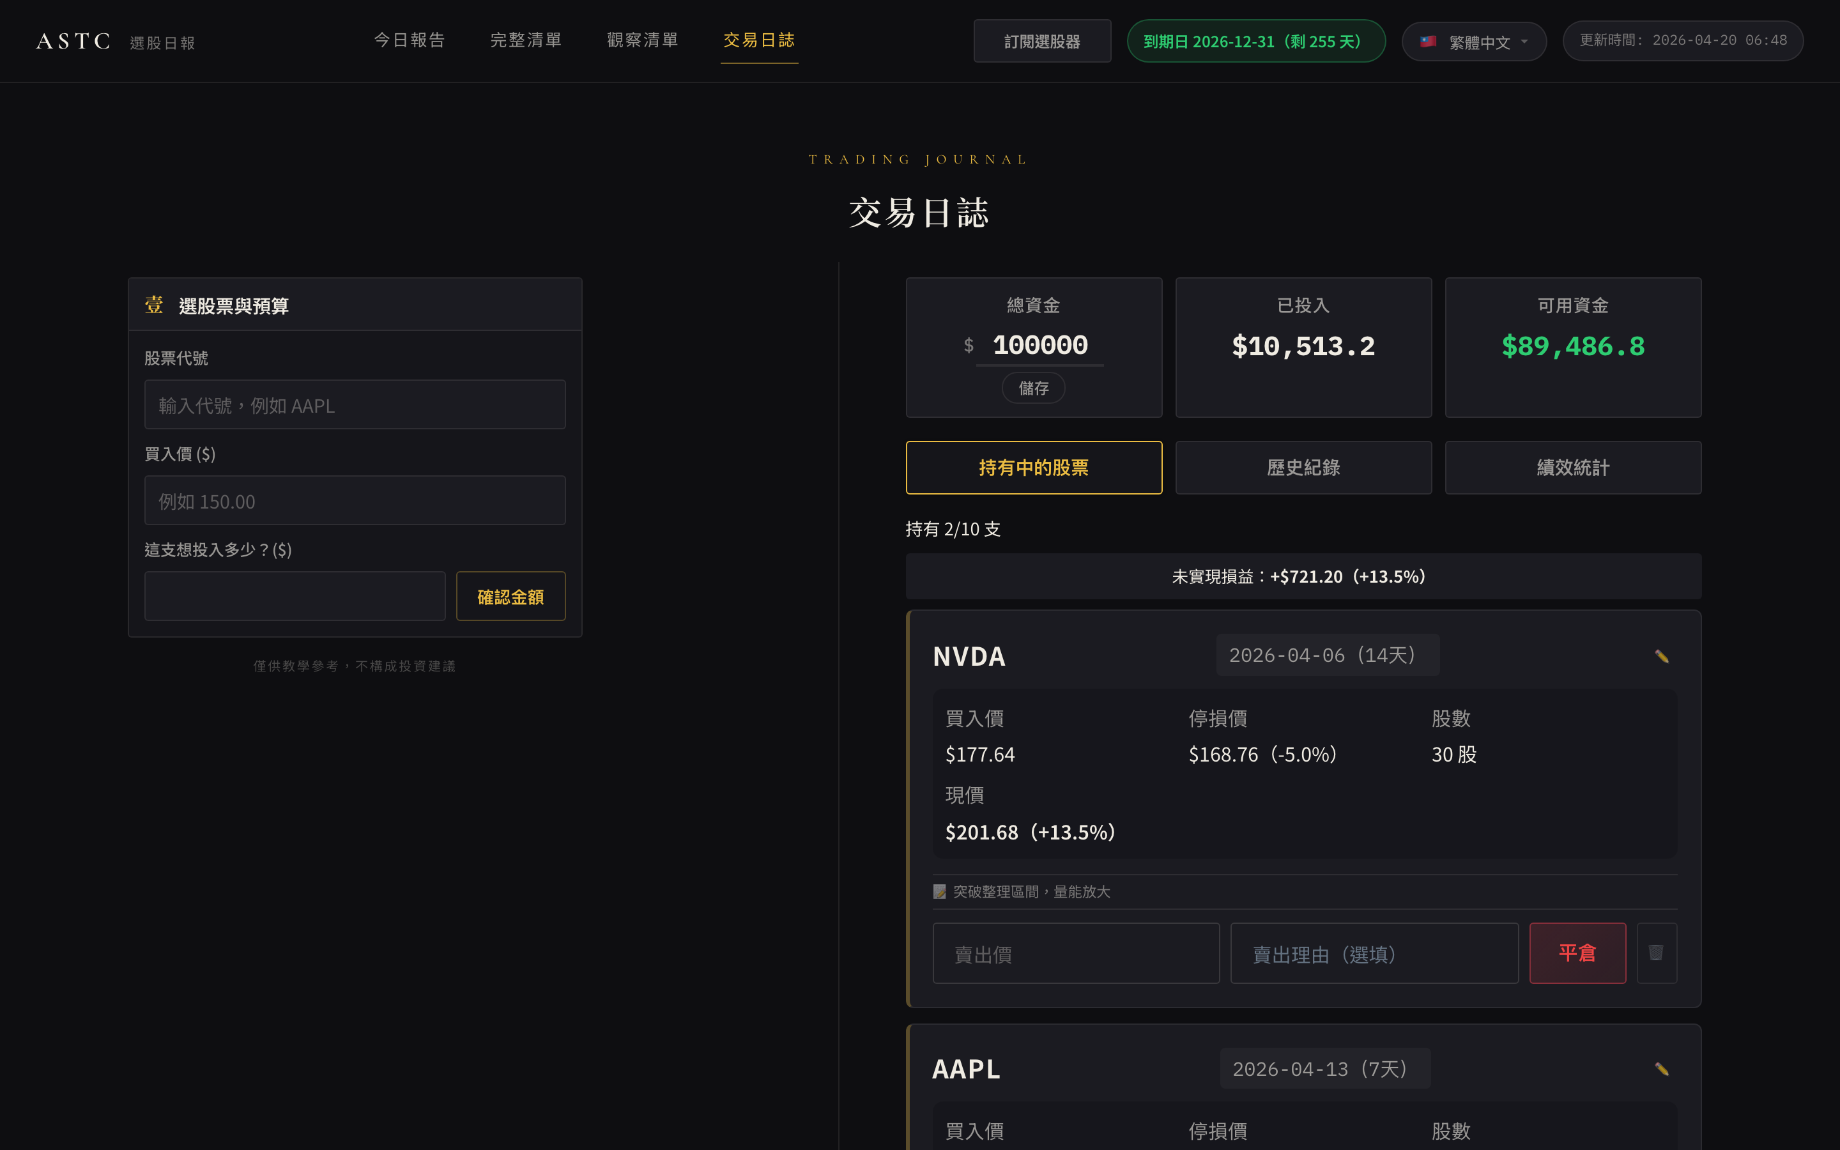Click the NVDA date badge 2026-04-06
This screenshot has width=1840, height=1150.
tap(1328, 655)
